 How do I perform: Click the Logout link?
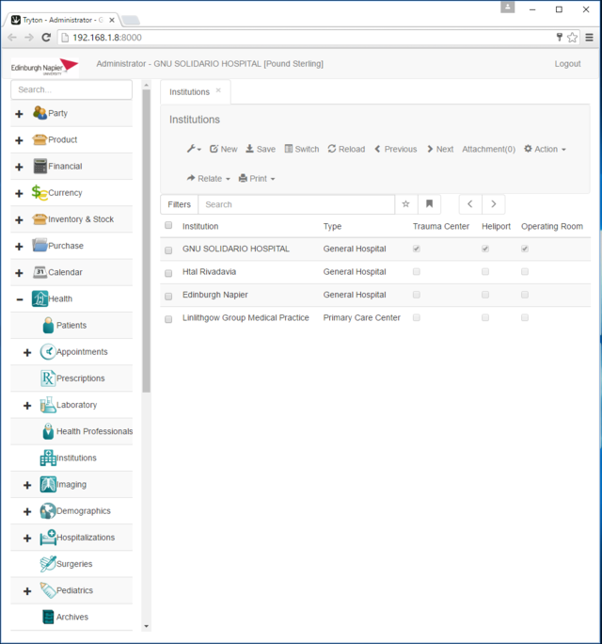567,64
